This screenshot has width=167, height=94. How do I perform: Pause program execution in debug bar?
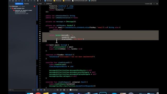point(44,90)
